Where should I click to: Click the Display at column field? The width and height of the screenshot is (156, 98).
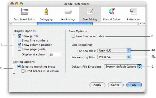tap(55, 54)
